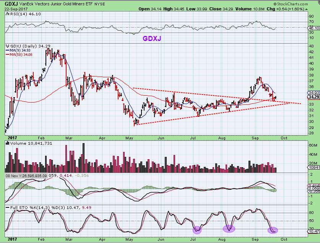Click the 70 RSI overbought axis level
This screenshot has width=320, height=243.
pos(312,22)
